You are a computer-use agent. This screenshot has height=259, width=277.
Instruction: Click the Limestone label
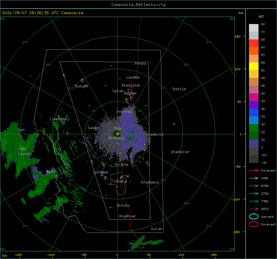(58, 119)
